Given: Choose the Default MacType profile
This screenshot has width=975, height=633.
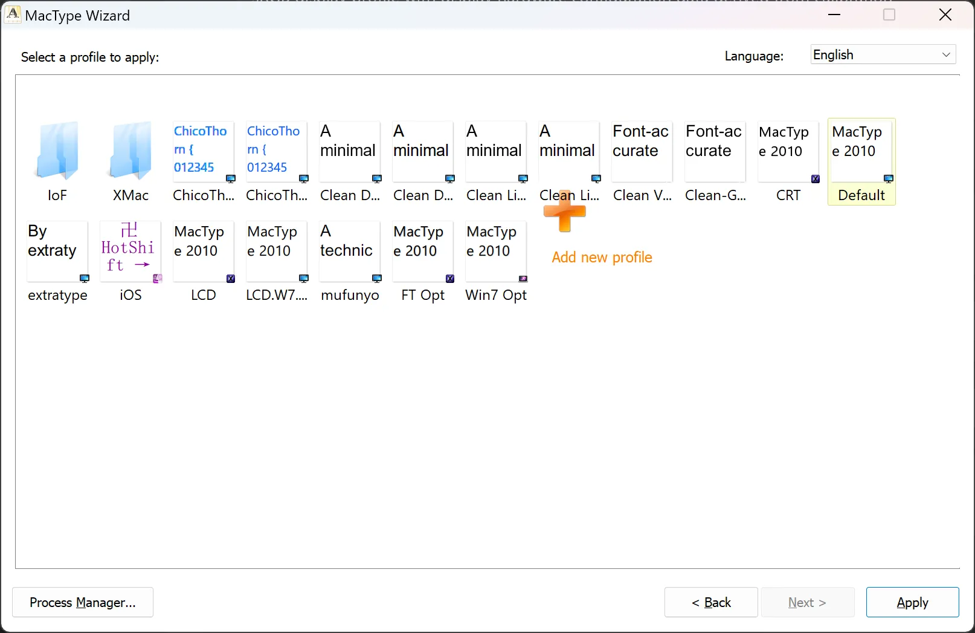Looking at the screenshot, I should coord(861,151).
